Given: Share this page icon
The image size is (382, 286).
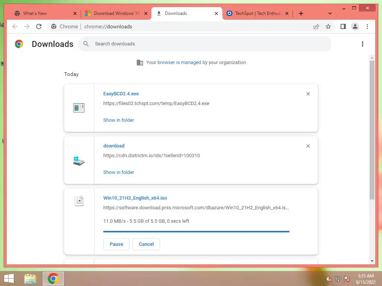Looking at the screenshot, I should (x=316, y=26).
